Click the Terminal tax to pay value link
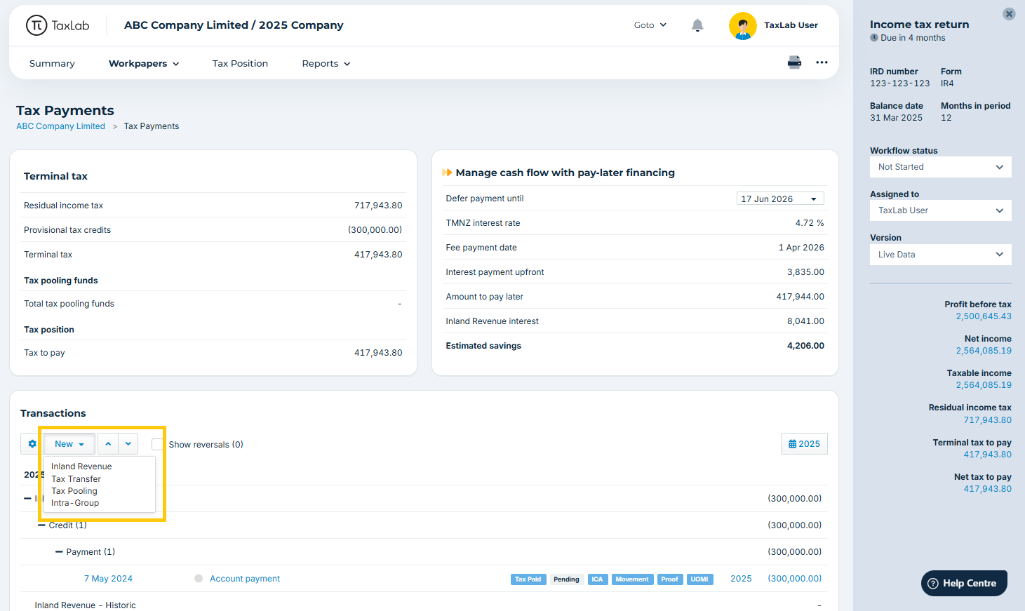Viewport: 1025px width, 611px height. 987,455
